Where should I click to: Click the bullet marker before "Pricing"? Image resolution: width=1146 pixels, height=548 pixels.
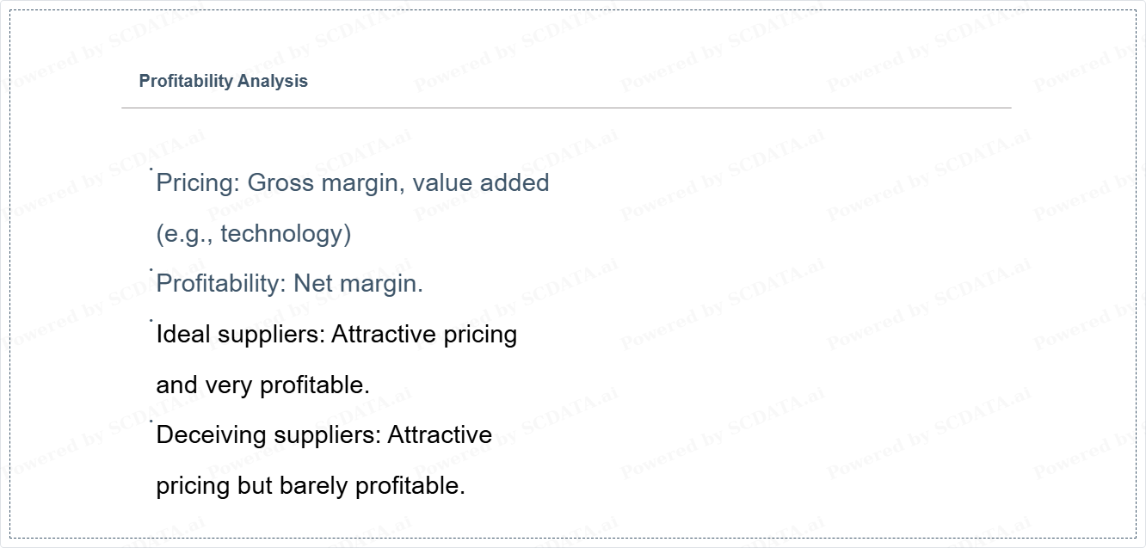[151, 169]
